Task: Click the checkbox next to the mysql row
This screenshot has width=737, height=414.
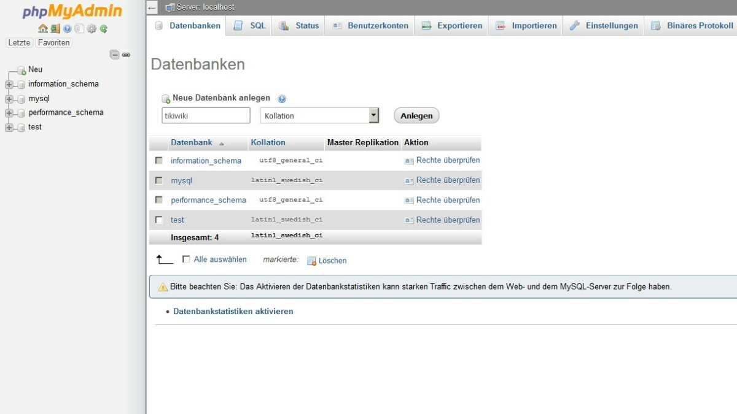Action: [x=159, y=180]
